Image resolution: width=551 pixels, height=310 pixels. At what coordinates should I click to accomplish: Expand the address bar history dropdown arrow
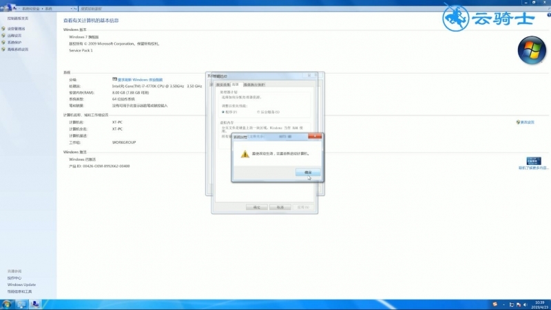point(72,8)
